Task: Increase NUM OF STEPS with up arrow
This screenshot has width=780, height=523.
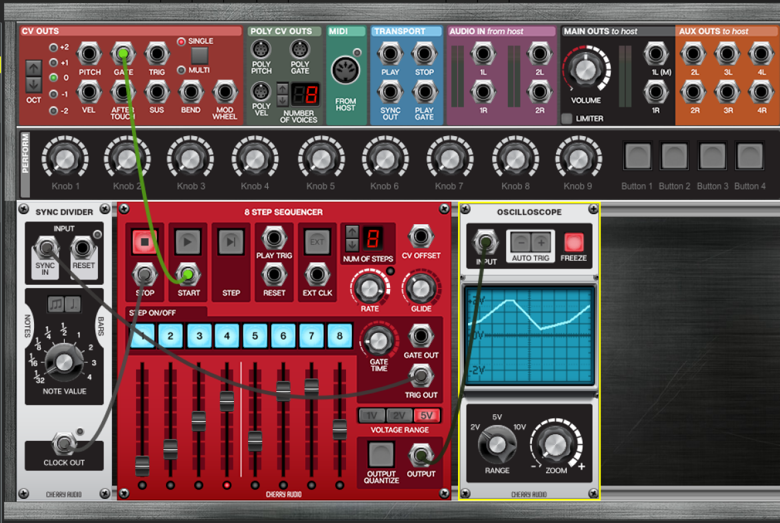Action: pos(352,232)
